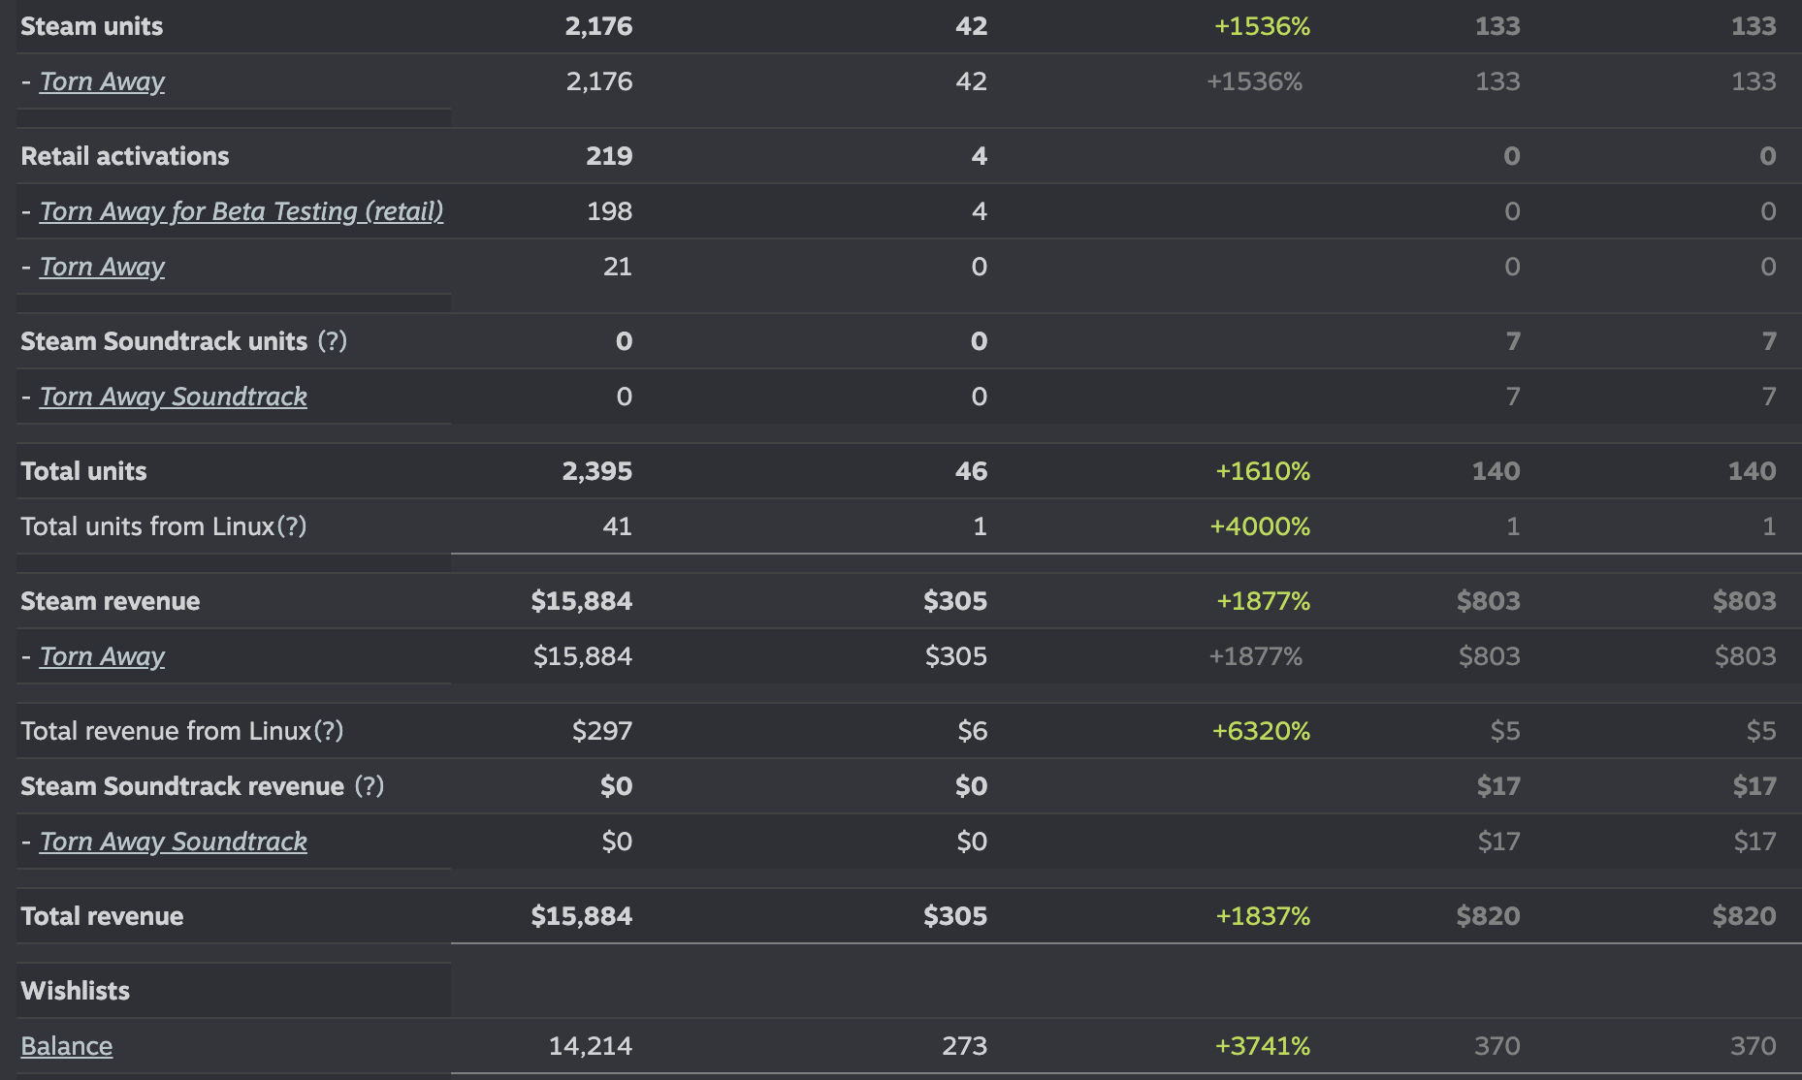The width and height of the screenshot is (1802, 1080).
Task: Open help for Total revenue from Linux
Action: [329, 731]
